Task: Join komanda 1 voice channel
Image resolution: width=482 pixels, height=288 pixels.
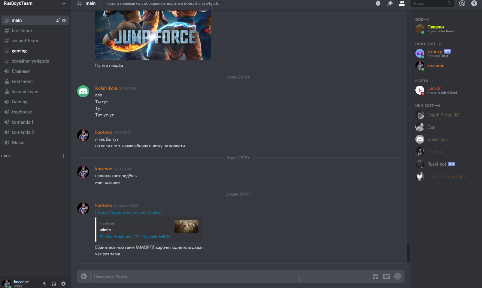Action: click(x=35, y=122)
